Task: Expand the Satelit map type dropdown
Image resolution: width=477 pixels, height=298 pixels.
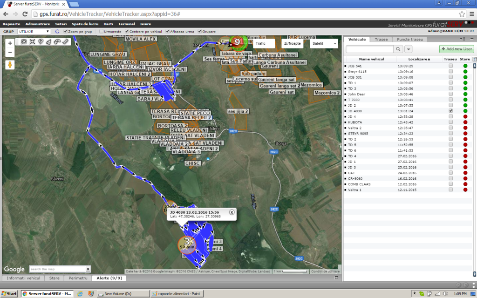Action: (324, 43)
